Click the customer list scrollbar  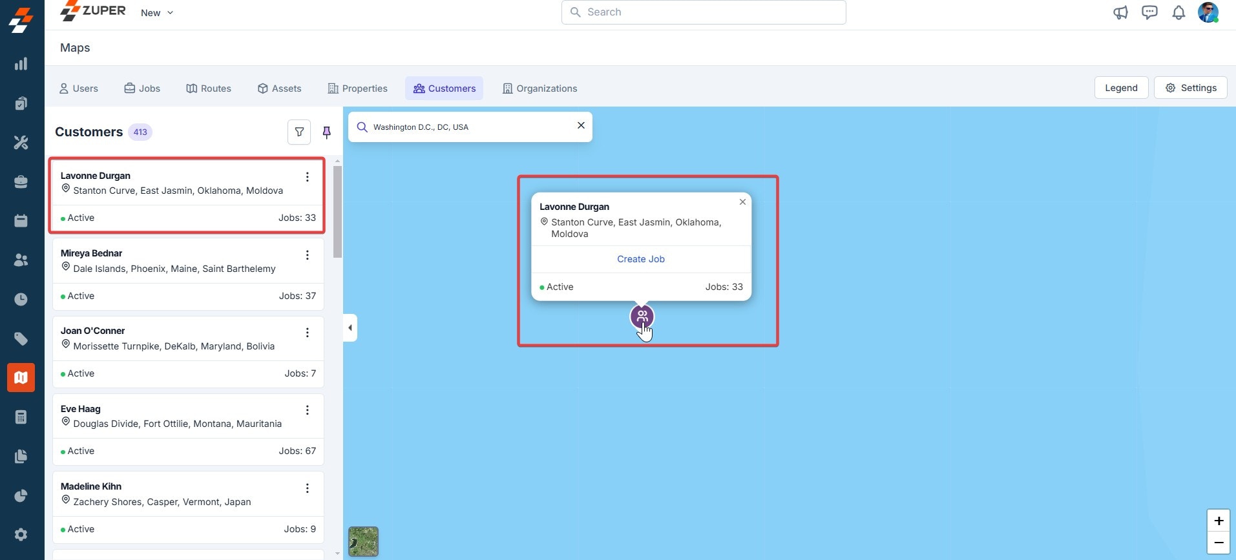pyautogui.click(x=337, y=211)
